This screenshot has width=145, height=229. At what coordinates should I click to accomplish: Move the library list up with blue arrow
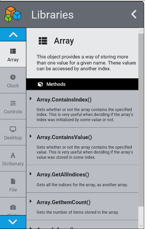13,35
